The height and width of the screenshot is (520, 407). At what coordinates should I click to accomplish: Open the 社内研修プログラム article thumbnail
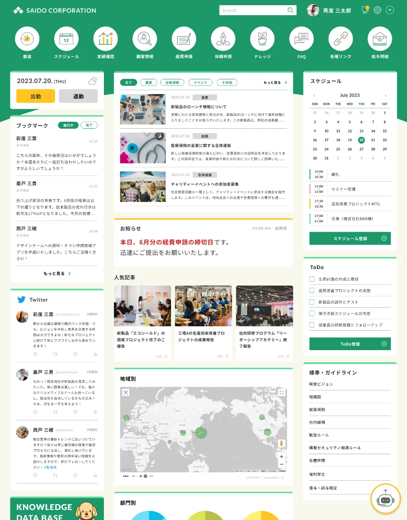[x=265, y=306]
